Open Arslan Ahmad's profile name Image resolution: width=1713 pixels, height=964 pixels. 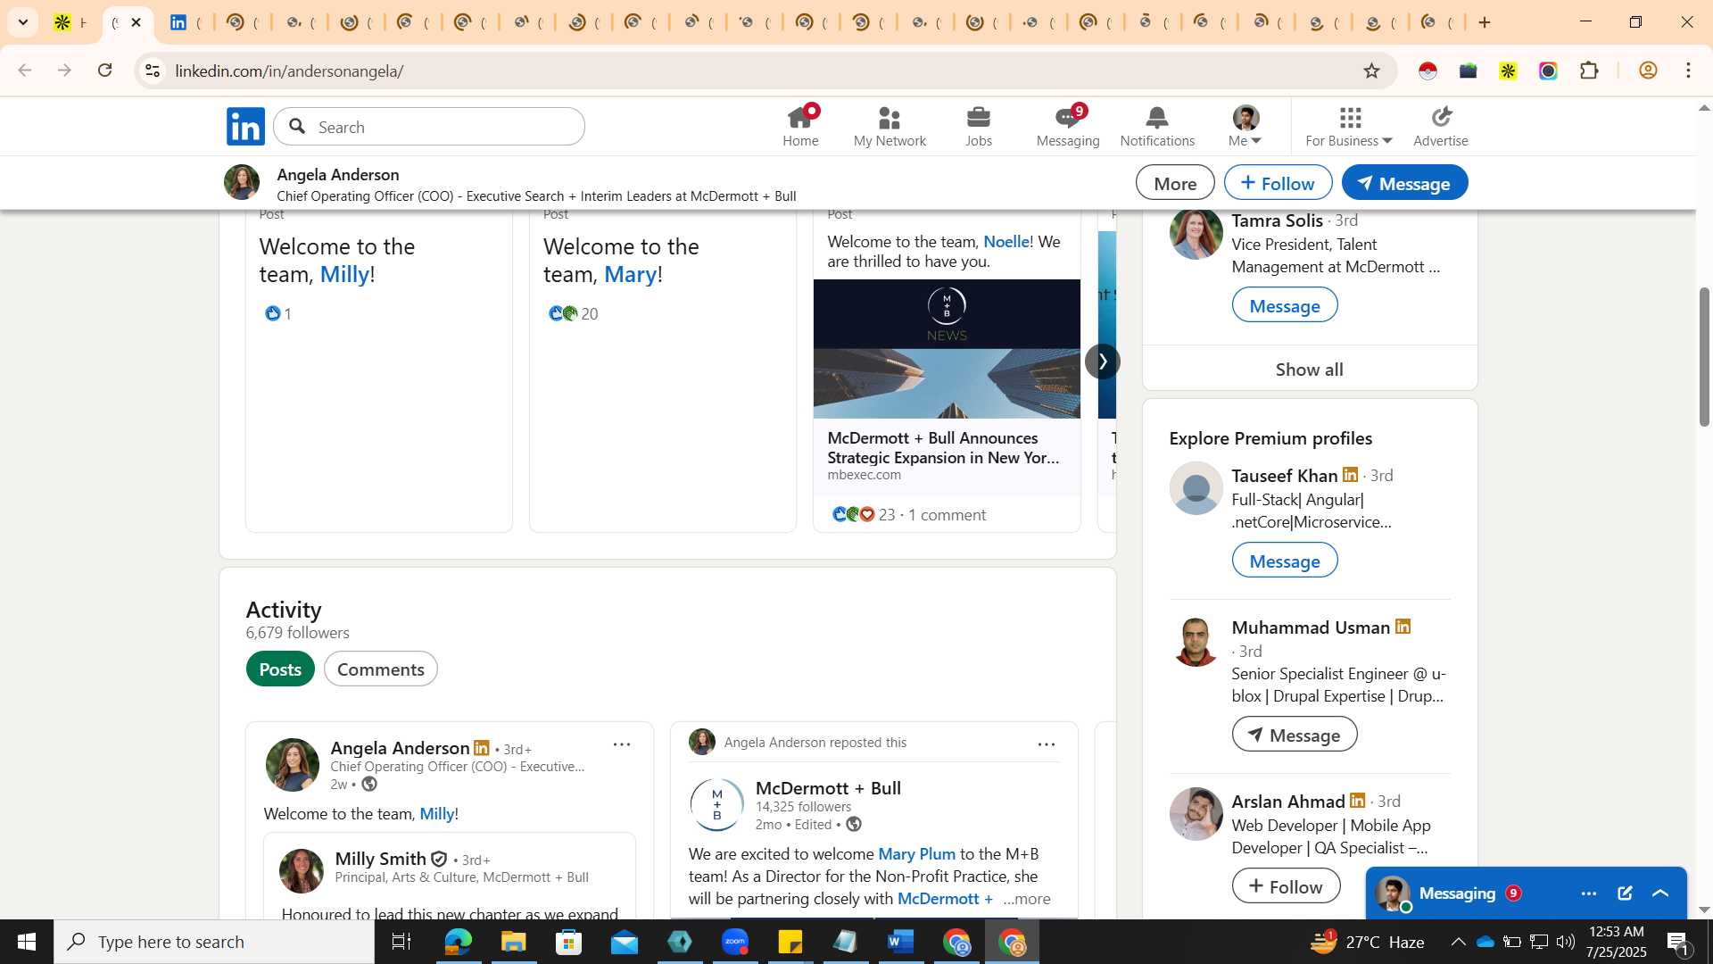click(1287, 801)
